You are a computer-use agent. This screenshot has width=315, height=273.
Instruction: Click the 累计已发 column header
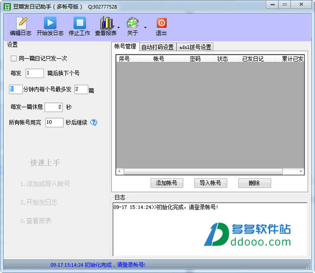click(x=289, y=59)
